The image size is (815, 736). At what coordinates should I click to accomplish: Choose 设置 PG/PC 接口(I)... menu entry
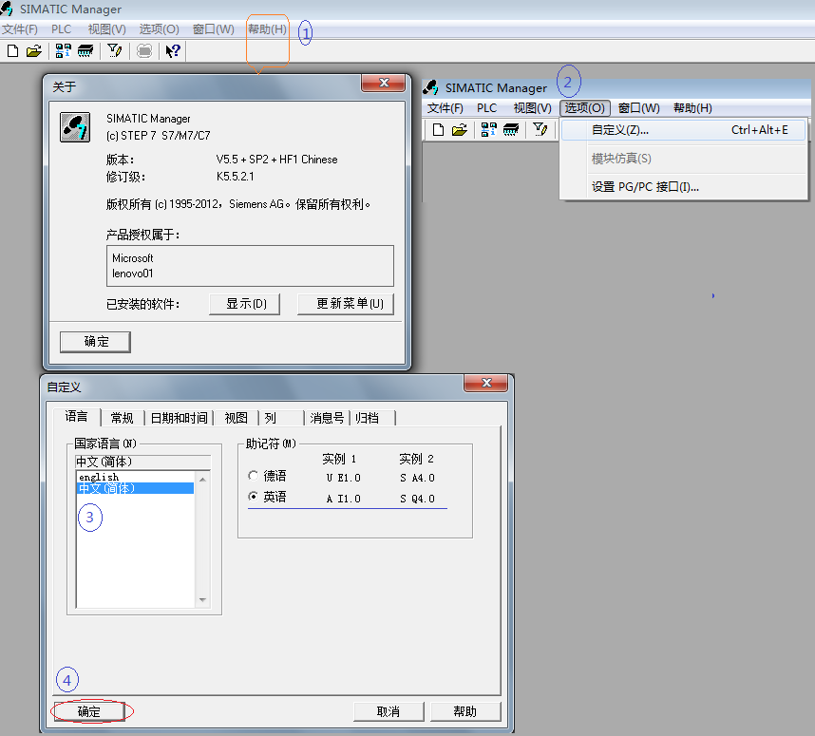[x=684, y=186]
